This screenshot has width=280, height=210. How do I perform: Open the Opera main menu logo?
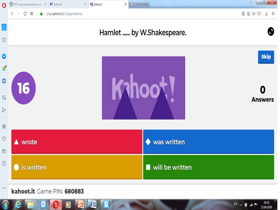click(x=4, y=4)
